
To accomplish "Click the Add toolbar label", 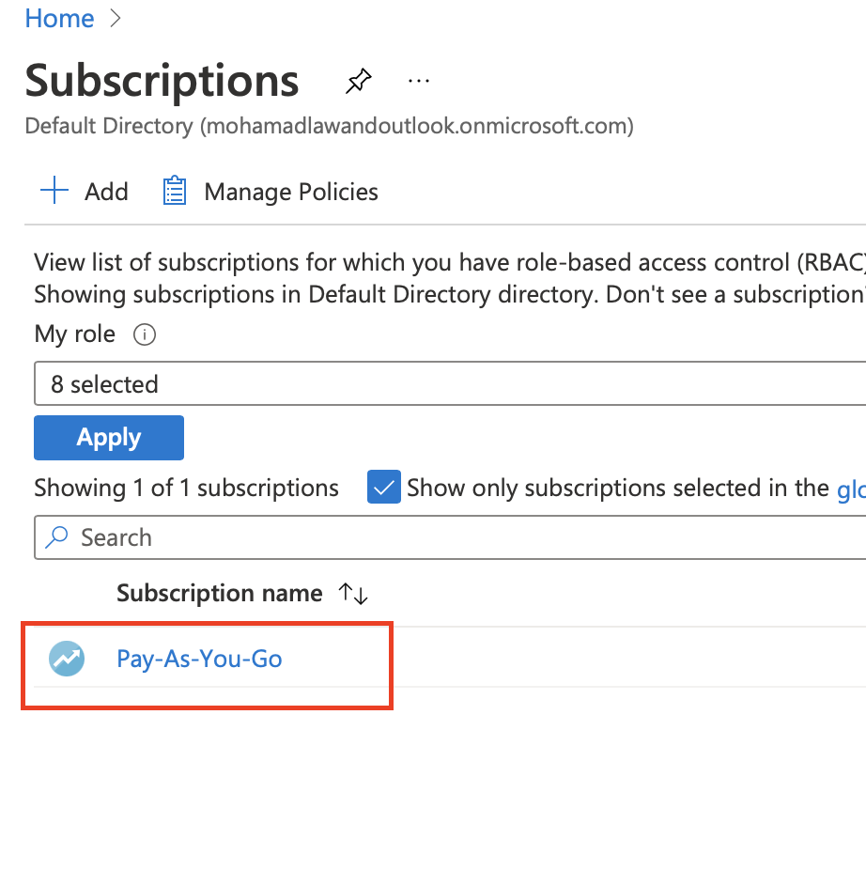I will click(106, 192).
